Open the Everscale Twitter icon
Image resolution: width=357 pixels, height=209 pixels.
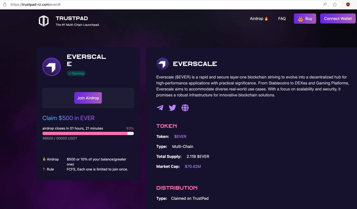click(x=172, y=108)
